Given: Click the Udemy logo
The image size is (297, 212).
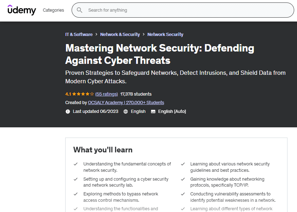Looking at the screenshot, I should [22, 10].
